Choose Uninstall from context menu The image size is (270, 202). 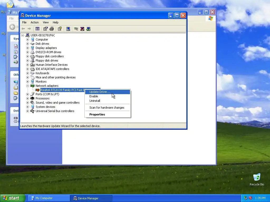click(x=108, y=101)
